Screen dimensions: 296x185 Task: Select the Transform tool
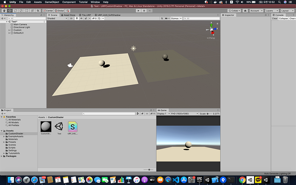[33, 11]
